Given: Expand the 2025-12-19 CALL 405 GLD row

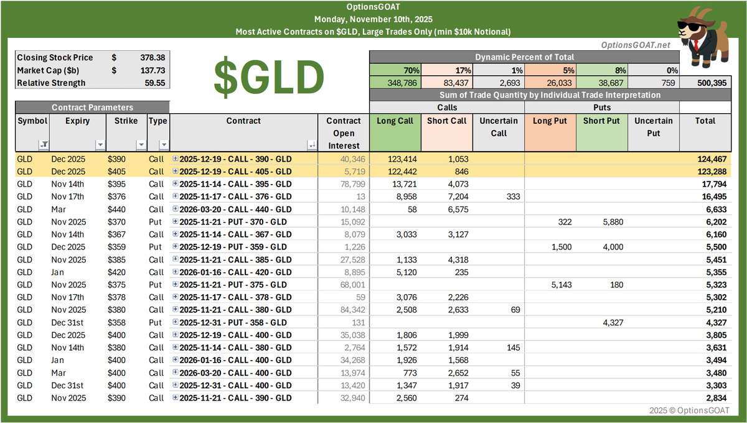Looking at the screenshot, I should coord(176,171).
